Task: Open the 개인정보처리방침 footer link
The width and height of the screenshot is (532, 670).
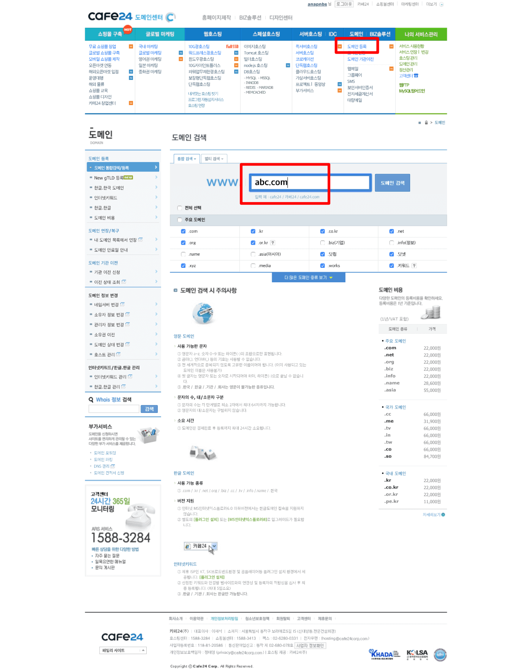Action: 224,619
